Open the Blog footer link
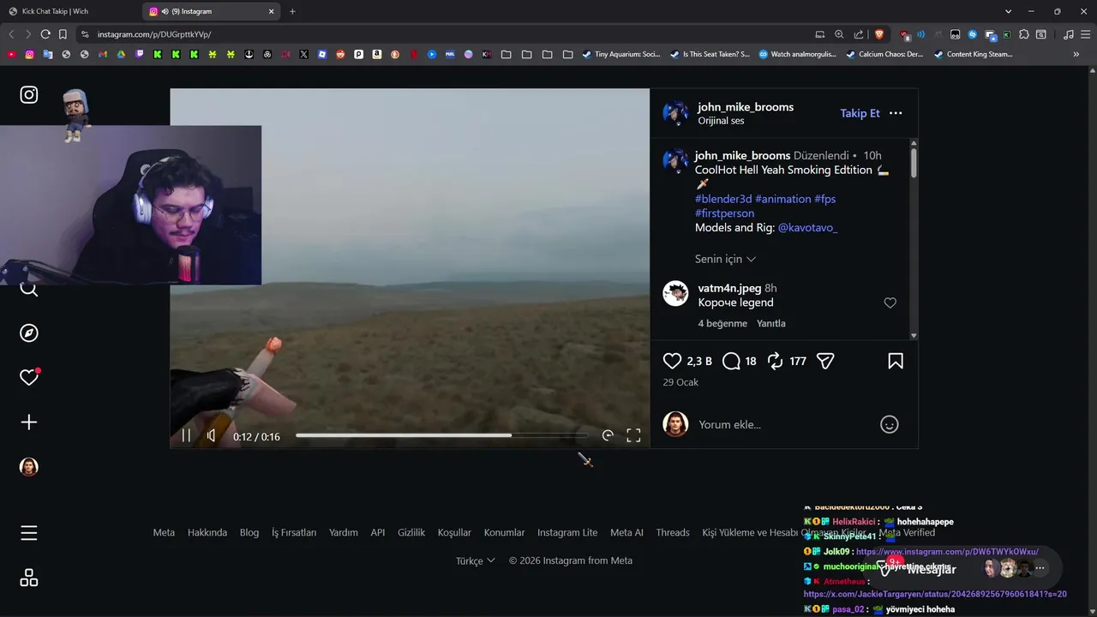1097x617 pixels. [249, 532]
